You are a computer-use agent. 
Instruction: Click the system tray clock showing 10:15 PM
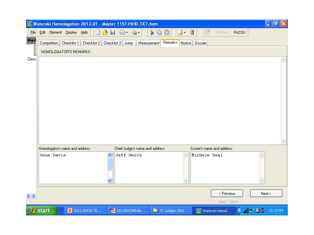point(276,211)
